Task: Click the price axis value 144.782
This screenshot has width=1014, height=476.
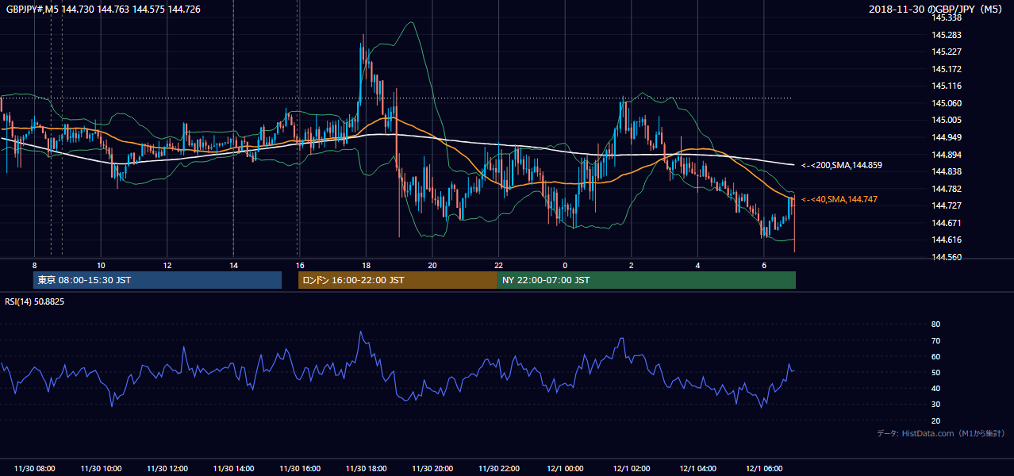Action: point(947,189)
